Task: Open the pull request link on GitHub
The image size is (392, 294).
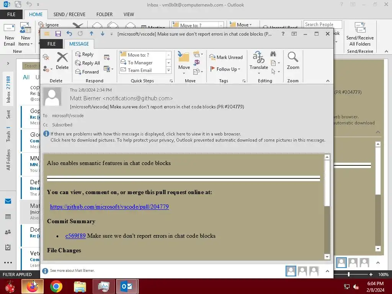Action: coord(109,207)
